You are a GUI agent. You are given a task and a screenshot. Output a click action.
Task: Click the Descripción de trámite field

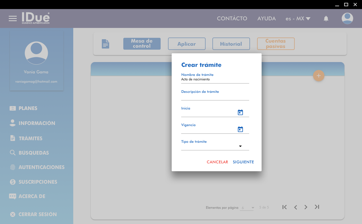pos(215,97)
